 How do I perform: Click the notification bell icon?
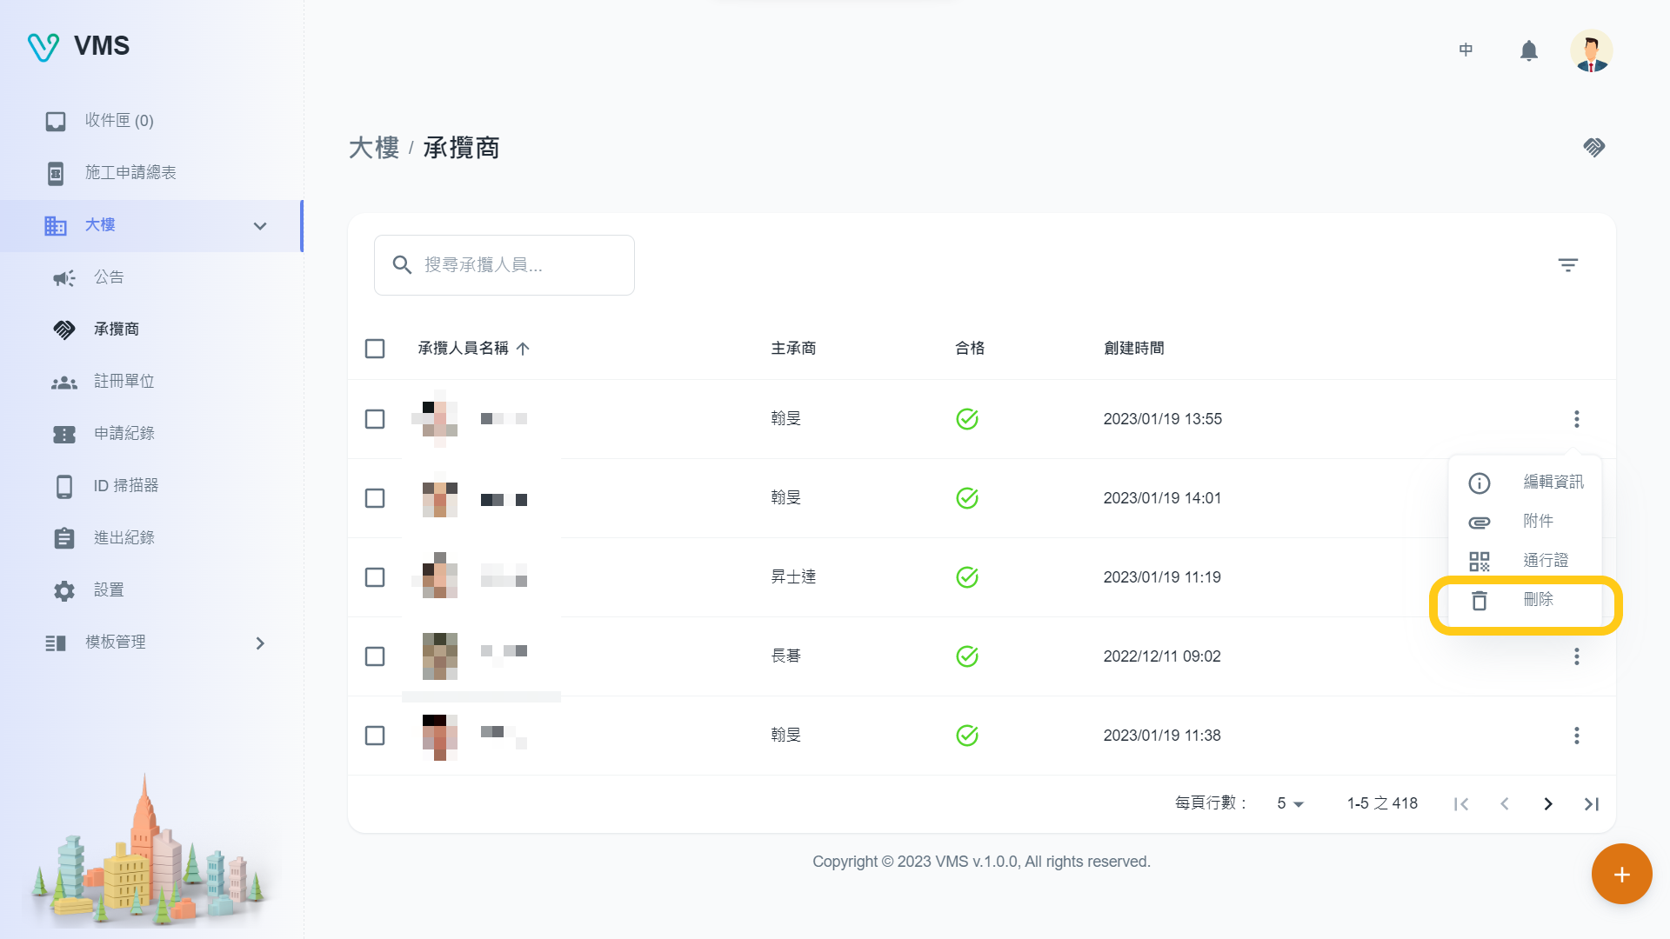click(x=1528, y=50)
